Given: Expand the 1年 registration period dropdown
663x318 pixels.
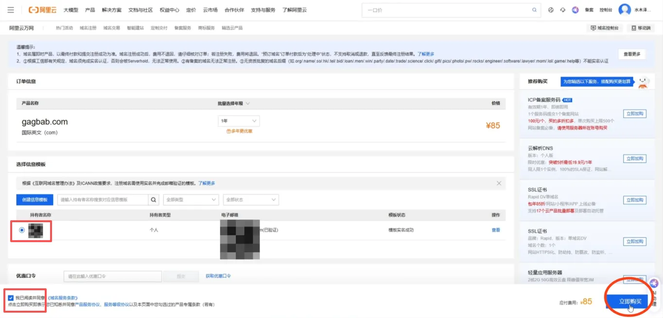Looking at the screenshot, I should tap(239, 121).
